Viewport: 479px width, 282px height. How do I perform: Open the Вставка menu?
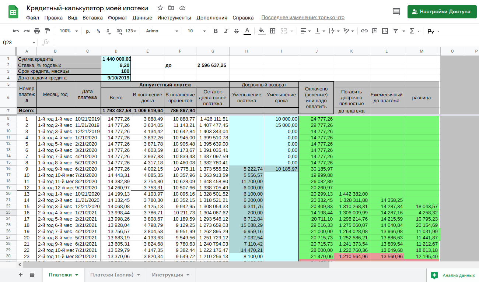coord(92,18)
